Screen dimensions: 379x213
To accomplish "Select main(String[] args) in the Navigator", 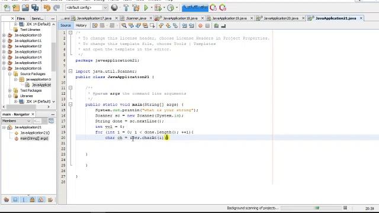I will [34, 138].
